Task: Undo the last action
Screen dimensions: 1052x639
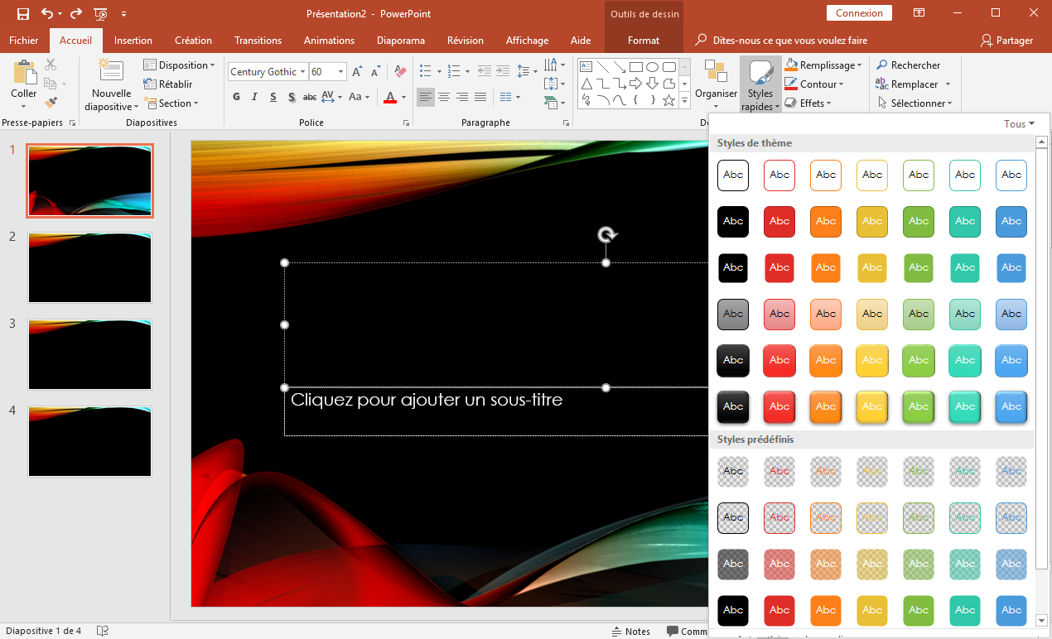Action: click(47, 14)
